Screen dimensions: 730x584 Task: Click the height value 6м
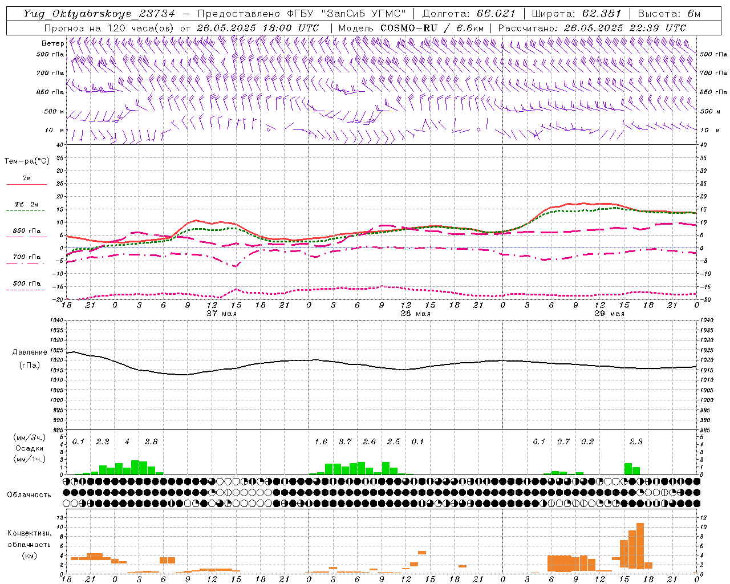(x=694, y=14)
